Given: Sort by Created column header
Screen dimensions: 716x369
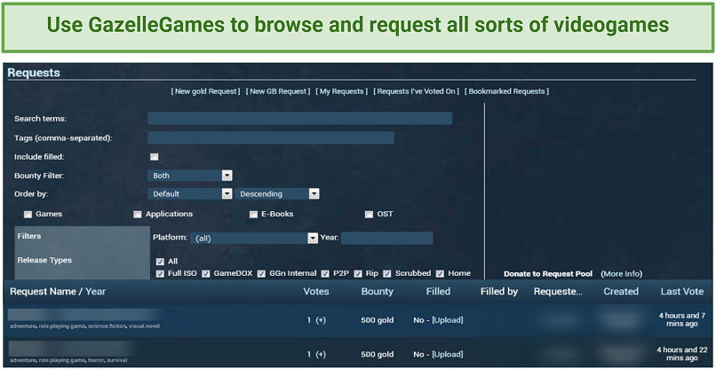Looking at the screenshot, I should pyautogui.click(x=621, y=292).
